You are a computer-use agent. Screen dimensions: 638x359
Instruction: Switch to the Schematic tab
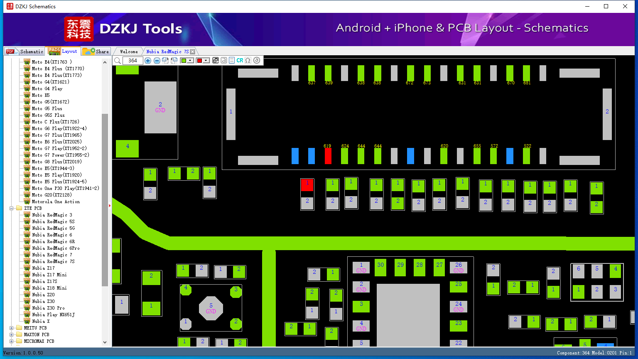(x=25, y=51)
